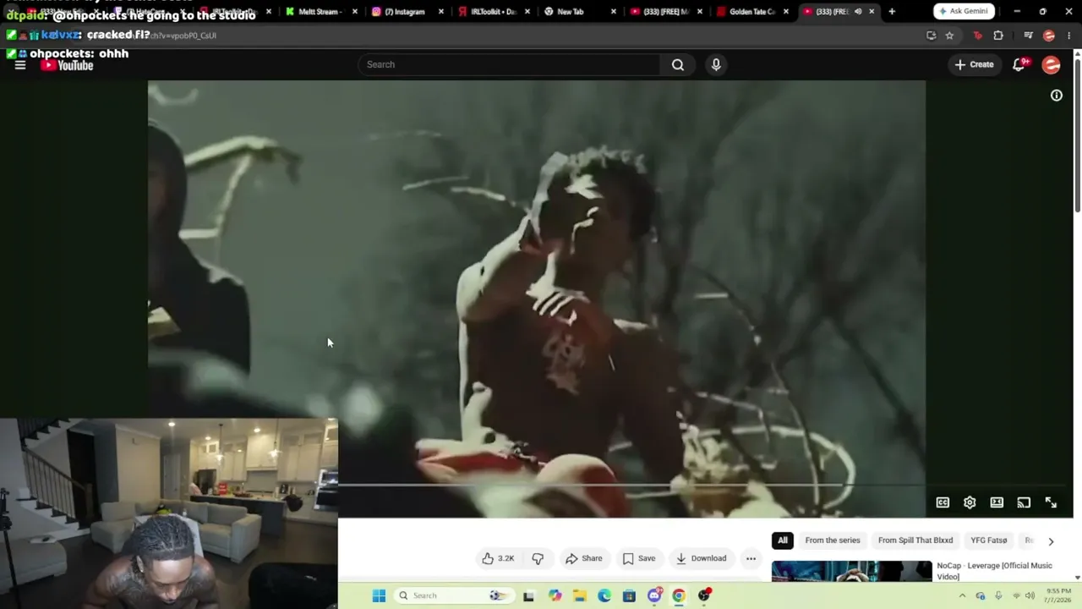1082x609 pixels.
Task: Open the red Chrome extension icon
Action: pos(978,36)
